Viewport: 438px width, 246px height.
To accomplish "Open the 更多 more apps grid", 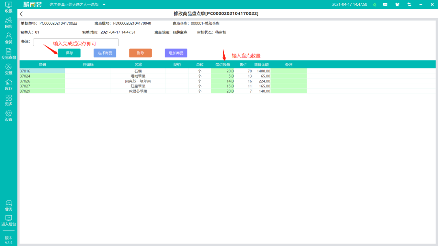I will [x=9, y=100].
